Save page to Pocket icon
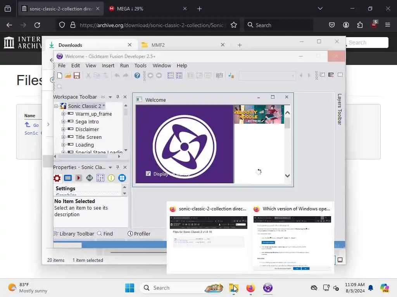Image resolution: width=397 pixels, height=297 pixels. (332, 25)
